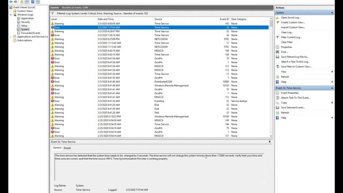The width and height of the screenshot is (343, 193).
Task: Click the Subscriptions icon in the tree
Action: [15, 40]
